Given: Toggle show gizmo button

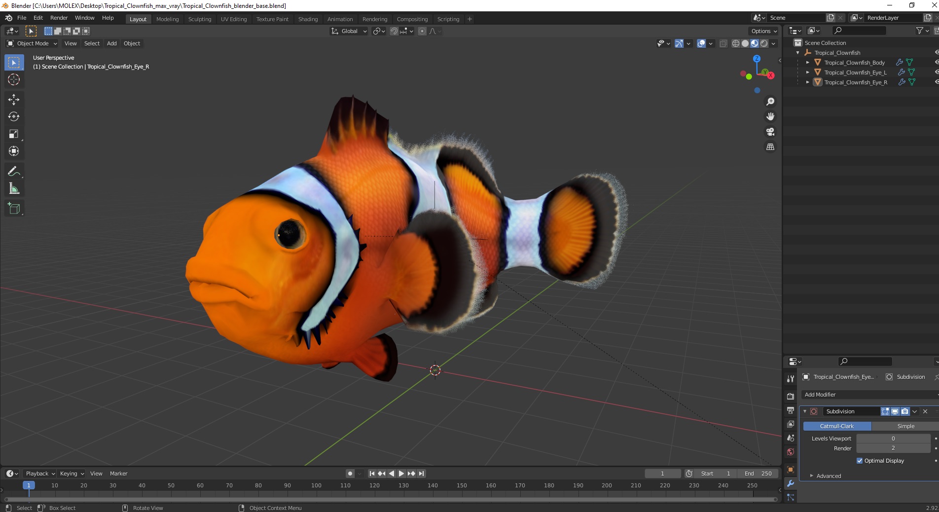Looking at the screenshot, I should tap(679, 43).
